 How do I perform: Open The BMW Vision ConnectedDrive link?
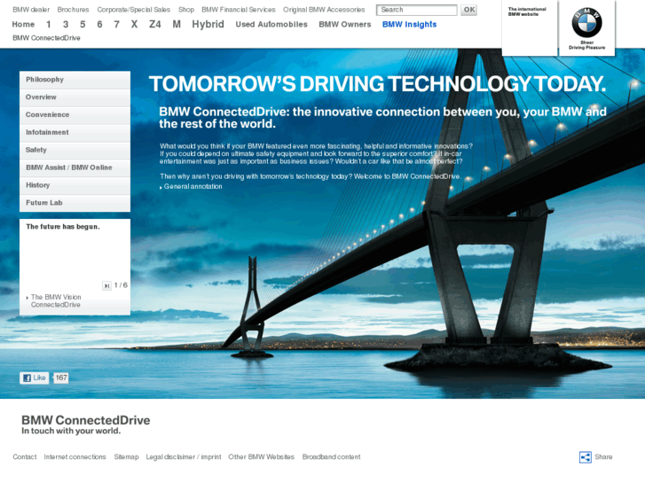coord(56,301)
